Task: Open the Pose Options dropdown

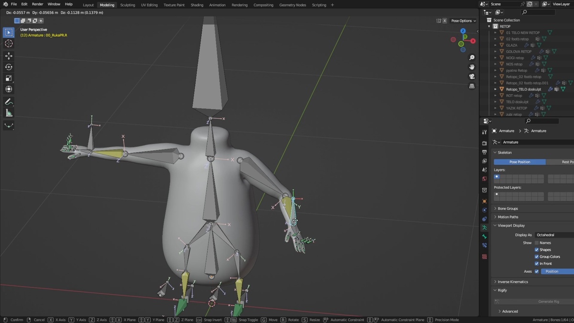Action: point(463,21)
